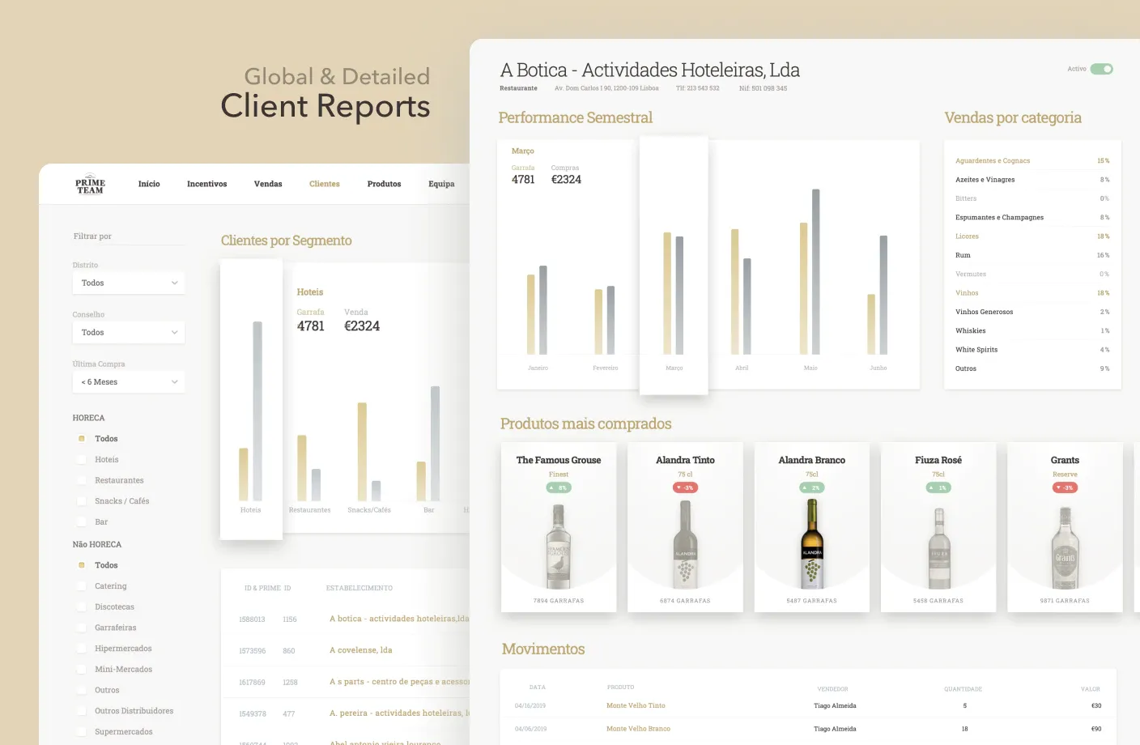Open the Última Compra dropdown
The width and height of the screenshot is (1140, 745).
(129, 381)
